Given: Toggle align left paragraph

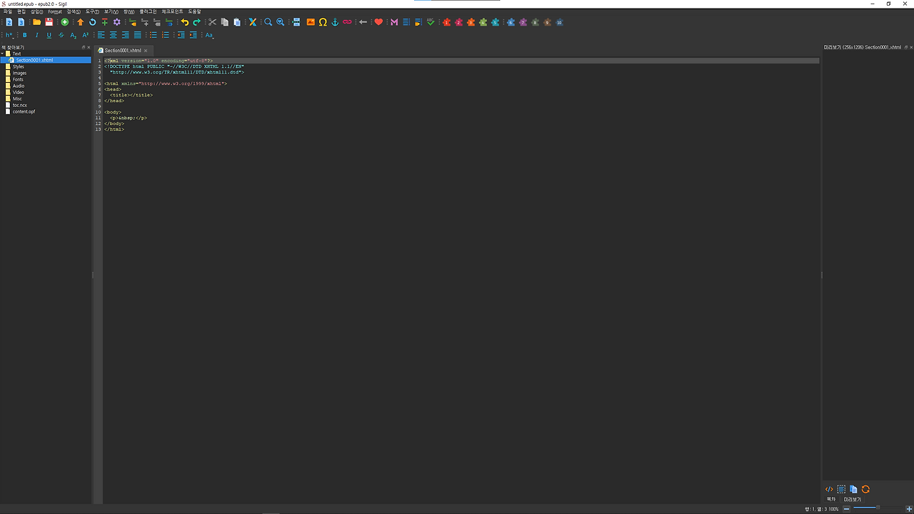Looking at the screenshot, I should tap(101, 35).
